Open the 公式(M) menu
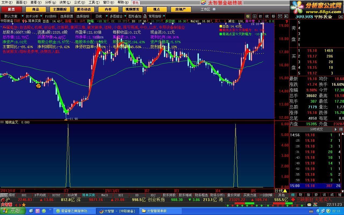 80,2
